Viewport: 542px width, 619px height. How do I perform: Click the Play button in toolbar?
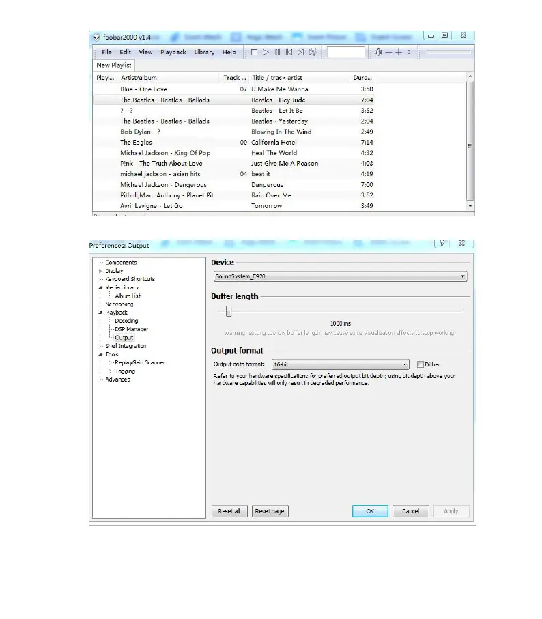[x=266, y=52]
